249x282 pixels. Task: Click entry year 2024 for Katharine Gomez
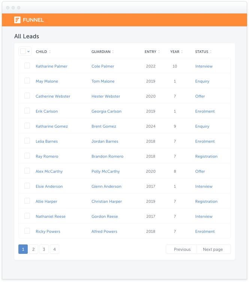(151, 126)
